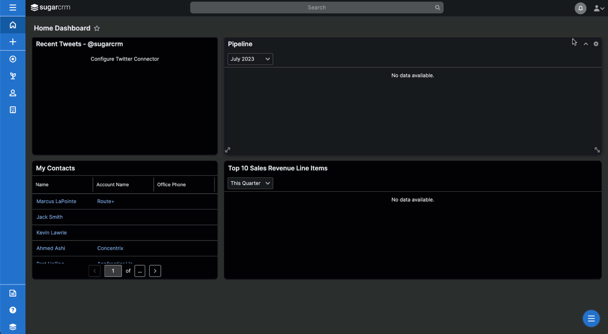Image resolution: width=608 pixels, height=334 pixels.
Task: Expand the Pipeline chart to fullscreen
Action: click(x=228, y=150)
